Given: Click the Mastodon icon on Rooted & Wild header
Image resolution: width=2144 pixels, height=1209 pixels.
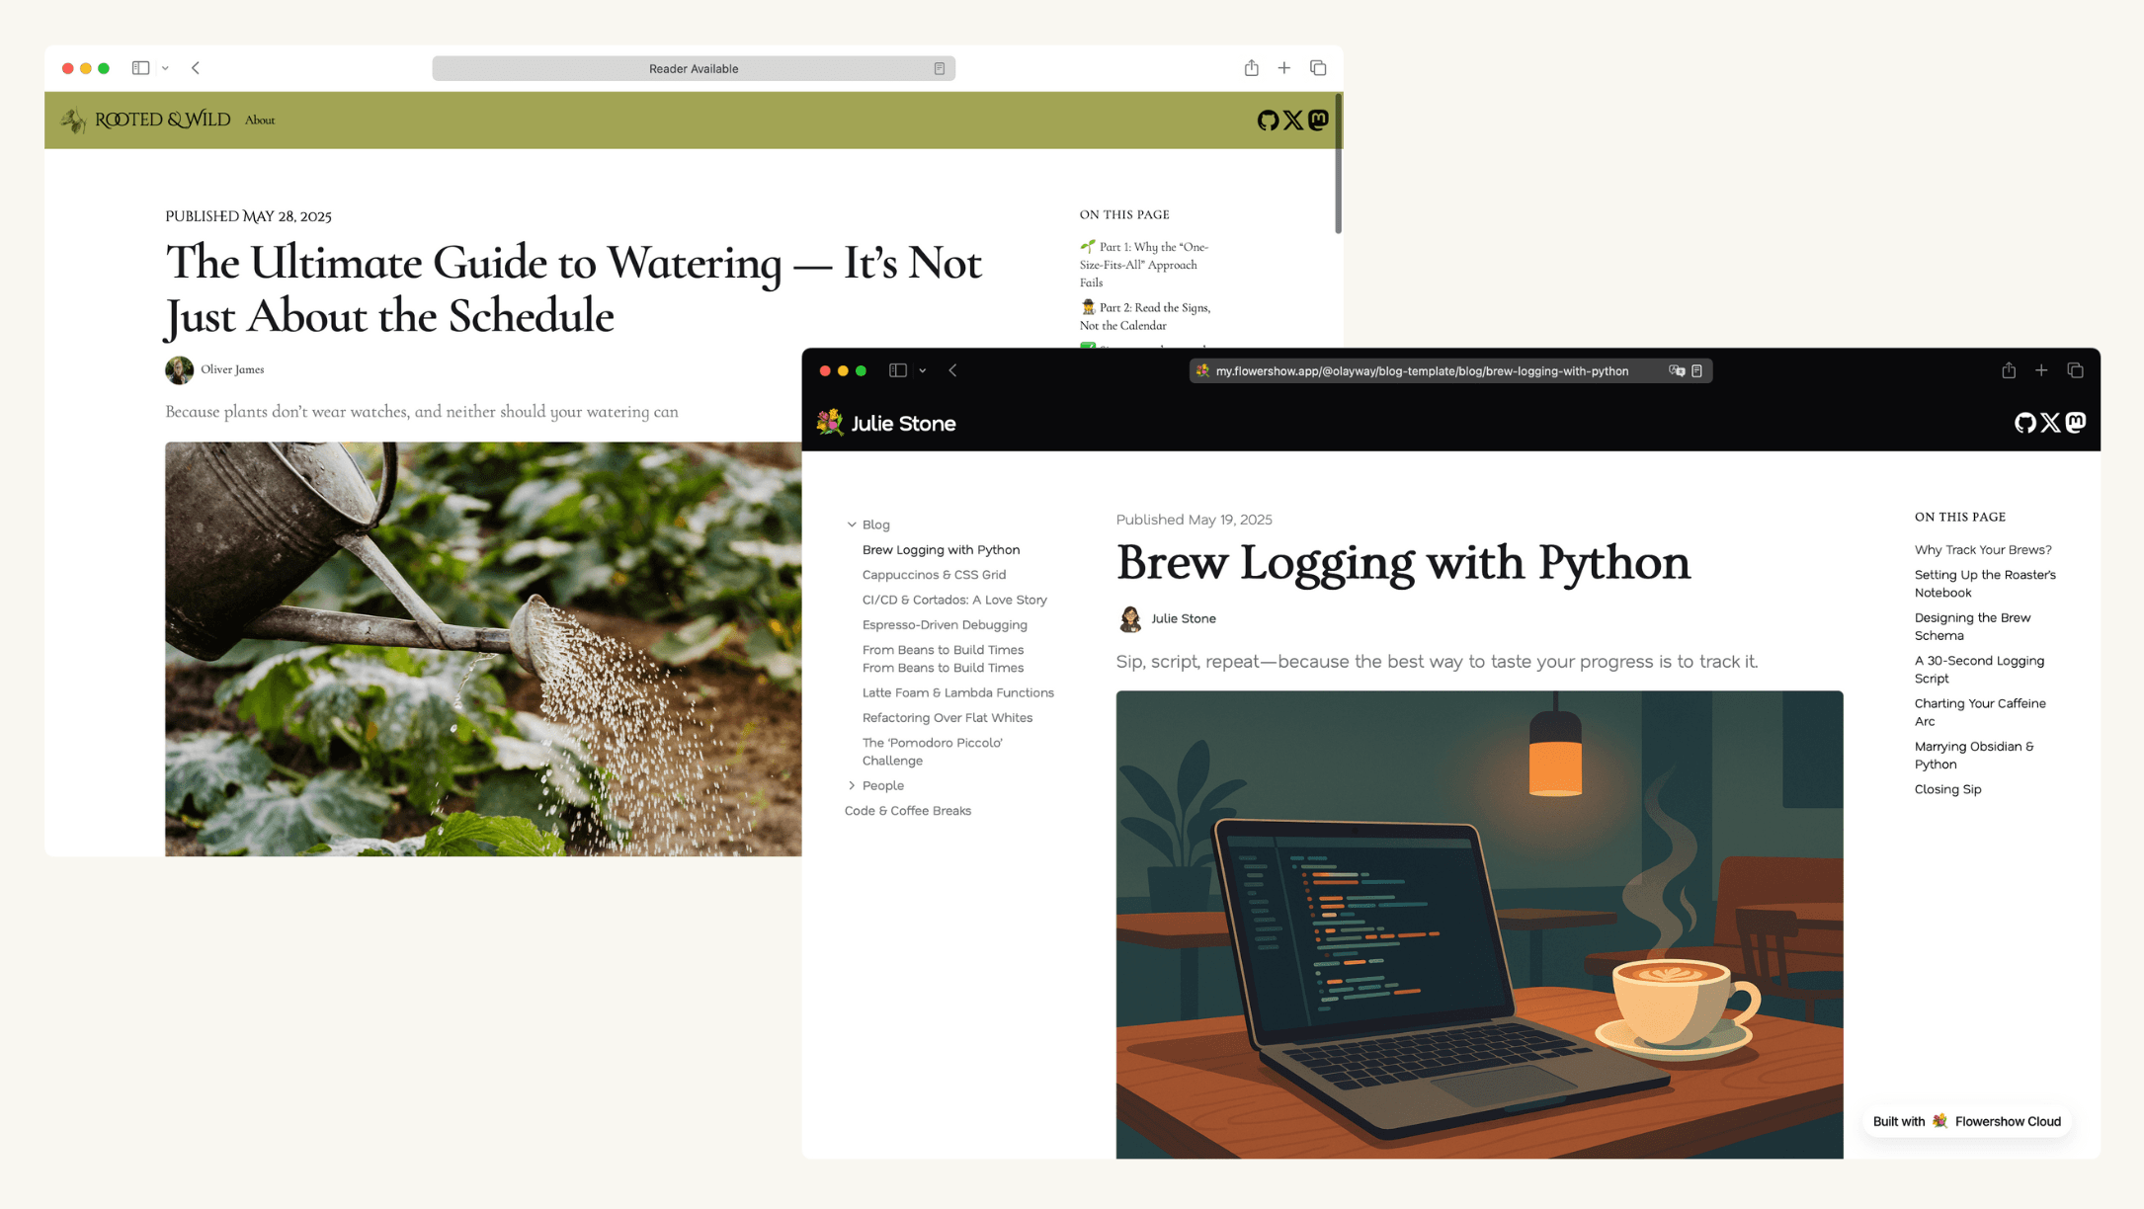Looking at the screenshot, I should [x=1318, y=119].
